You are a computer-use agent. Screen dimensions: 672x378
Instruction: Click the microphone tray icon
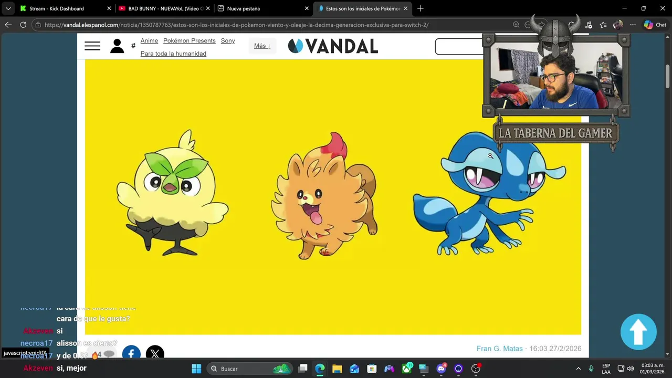(591, 369)
